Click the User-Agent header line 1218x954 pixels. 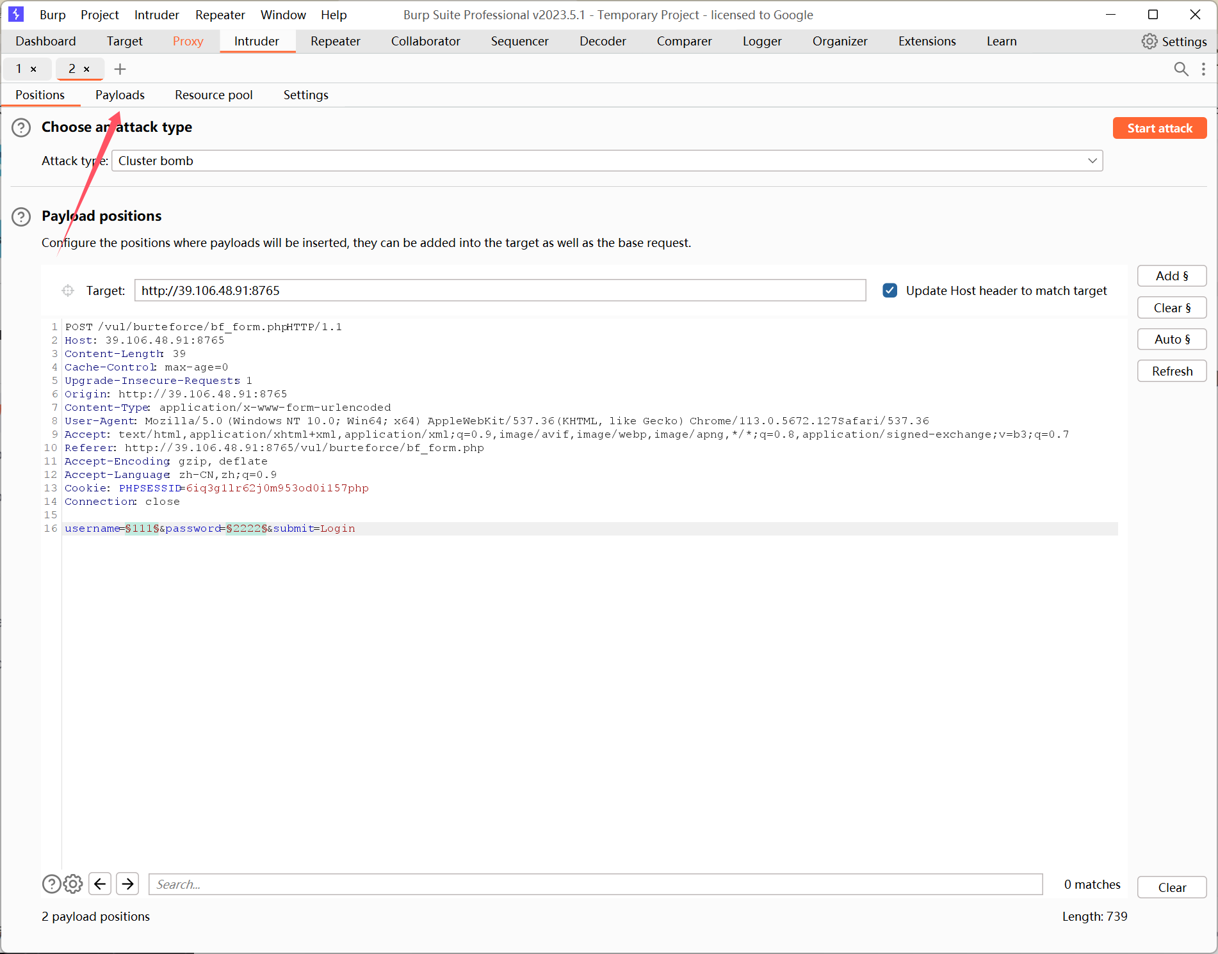497,421
